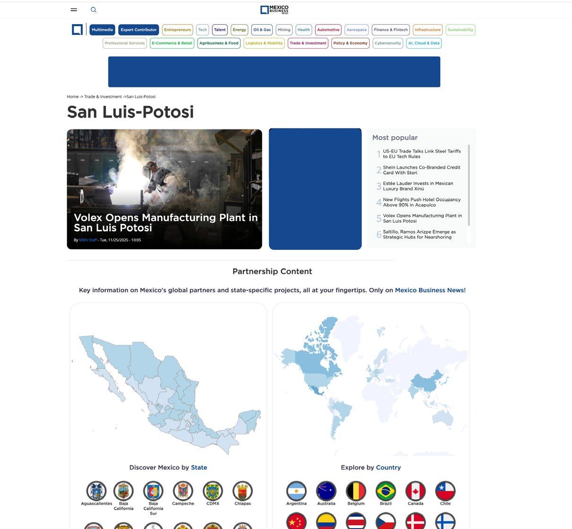Click the search magnifier icon

pyautogui.click(x=94, y=9)
